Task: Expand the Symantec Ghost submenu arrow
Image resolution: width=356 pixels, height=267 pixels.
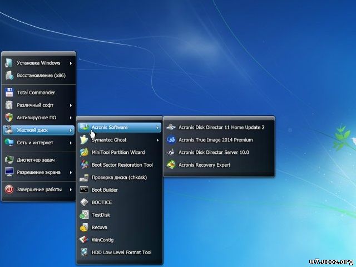Action: [157, 140]
